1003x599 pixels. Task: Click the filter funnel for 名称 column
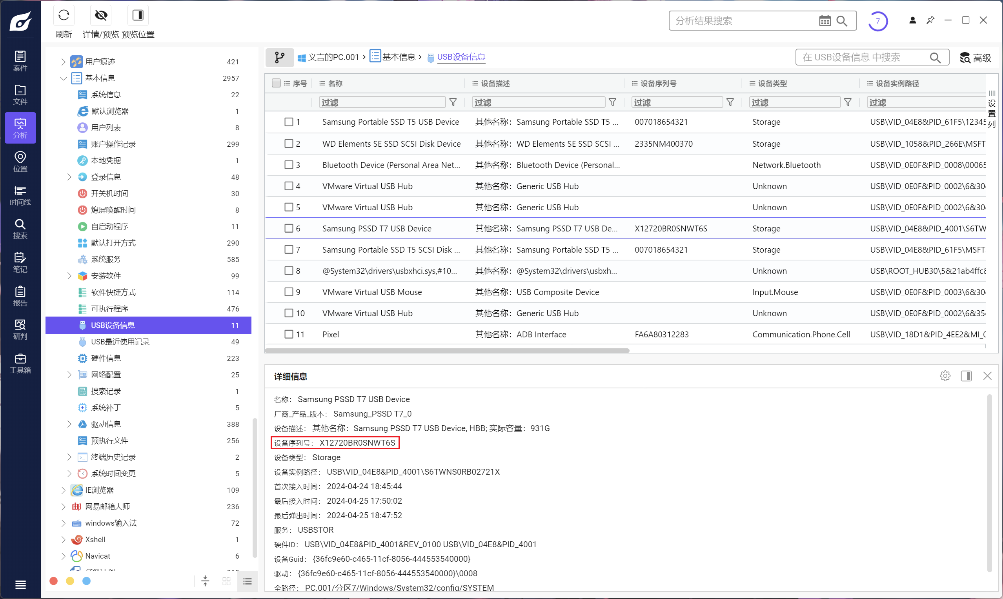[x=453, y=102]
